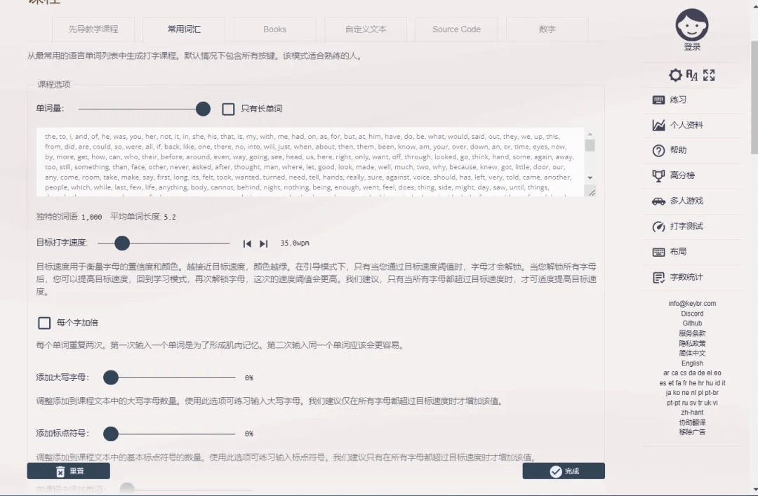This screenshot has width=758, height=496.
Task: Click word list scrollbar down arrow
Action: coord(590,178)
